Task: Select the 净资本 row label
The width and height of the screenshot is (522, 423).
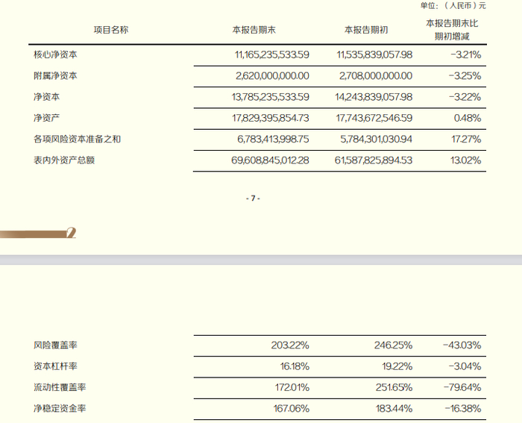Action: pos(46,97)
